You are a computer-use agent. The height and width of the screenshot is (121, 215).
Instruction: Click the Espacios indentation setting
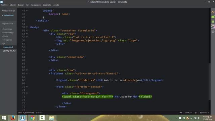[203, 113]
